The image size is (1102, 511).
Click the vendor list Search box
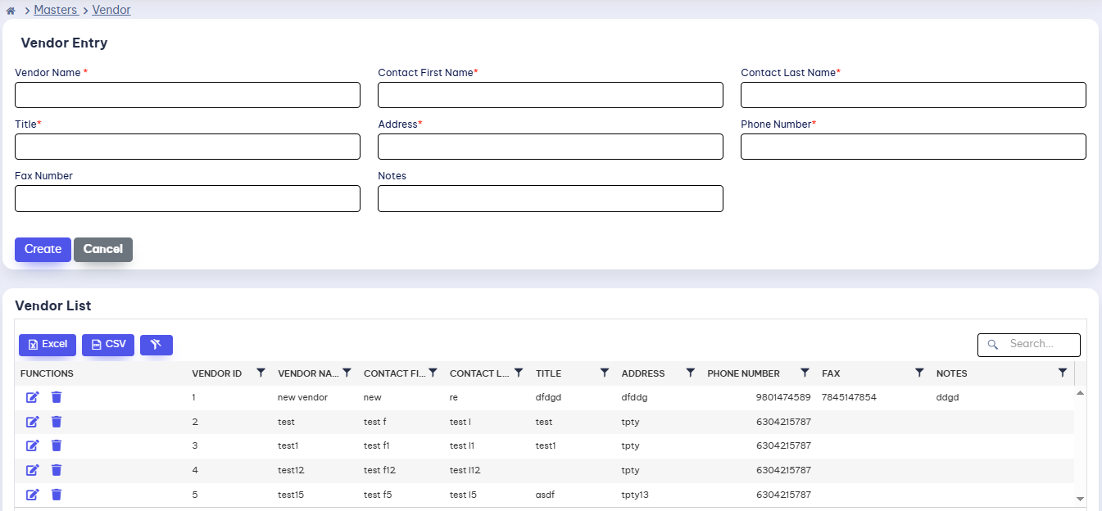tap(1029, 345)
